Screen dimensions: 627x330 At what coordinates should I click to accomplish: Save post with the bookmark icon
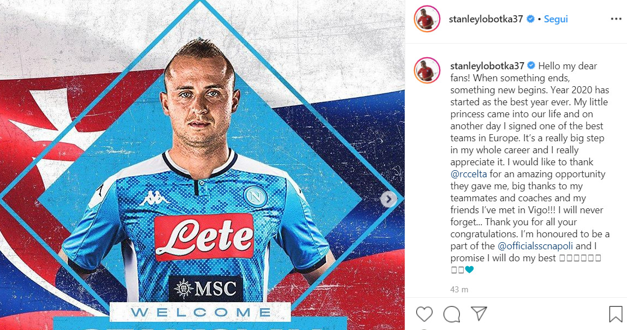tap(616, 314)
